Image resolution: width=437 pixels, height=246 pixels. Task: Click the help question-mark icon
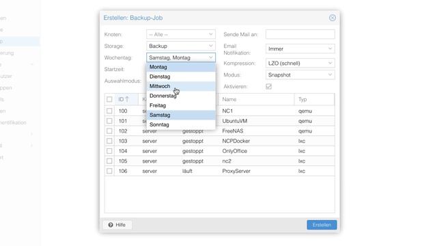point(111,225)
